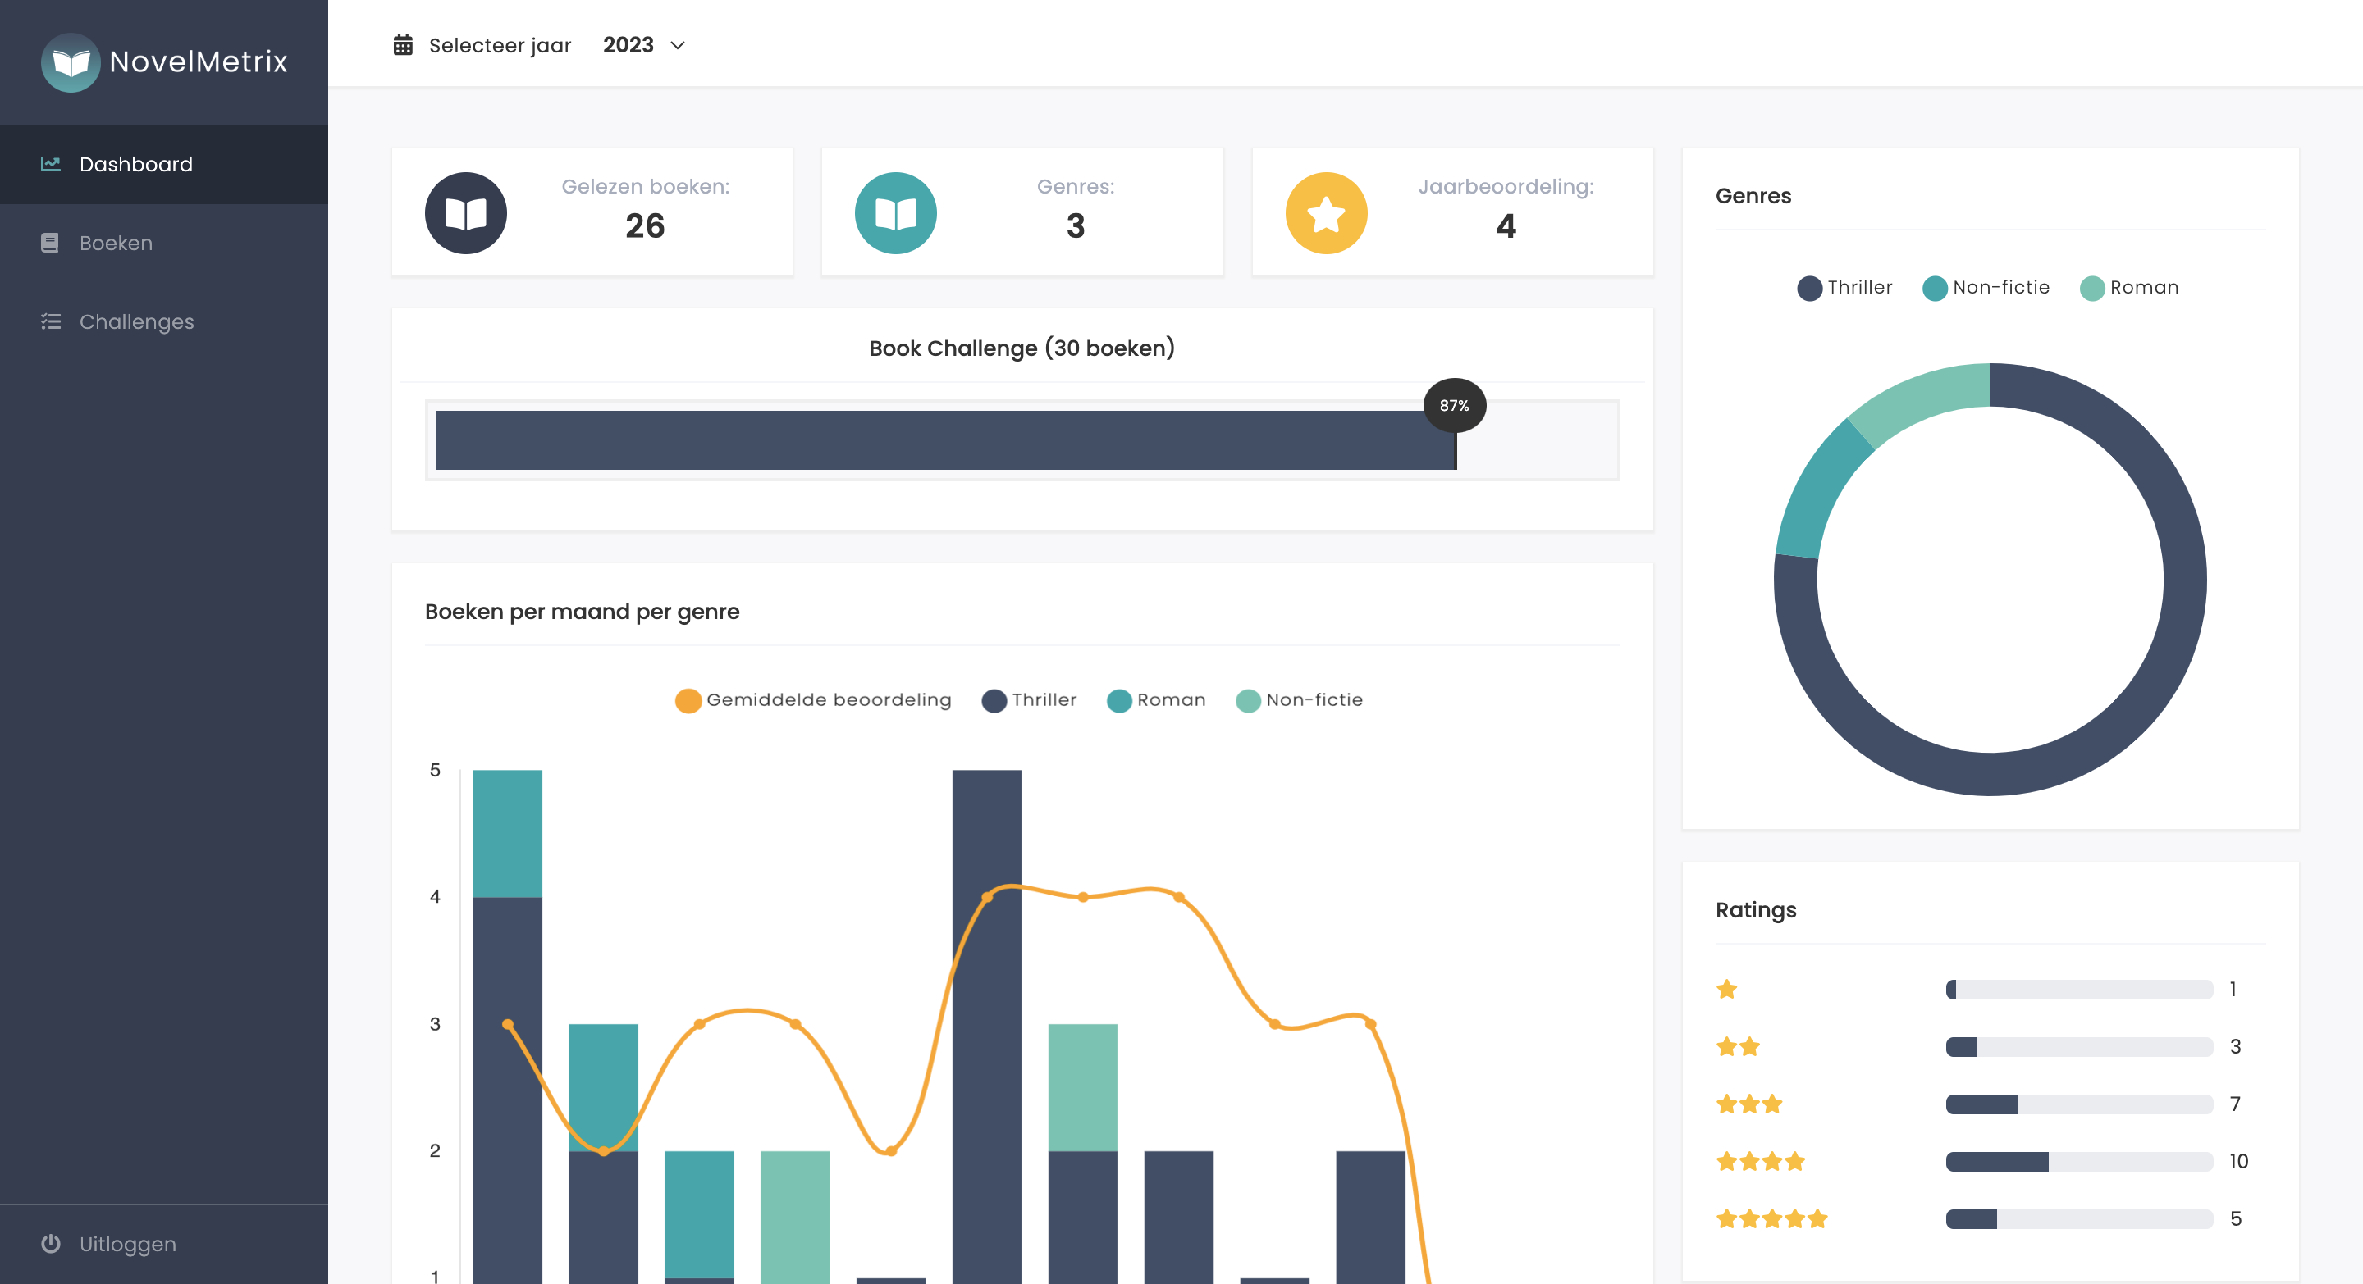Screen dimensions: 2363x1284
Task: Go to the Boeken page
Action: (x=164, y=243)
